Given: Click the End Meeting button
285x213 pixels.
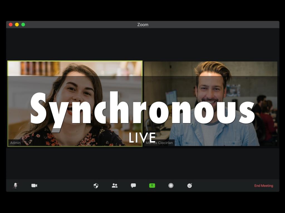Looking at the screenshot, I should tap(264, 186).
